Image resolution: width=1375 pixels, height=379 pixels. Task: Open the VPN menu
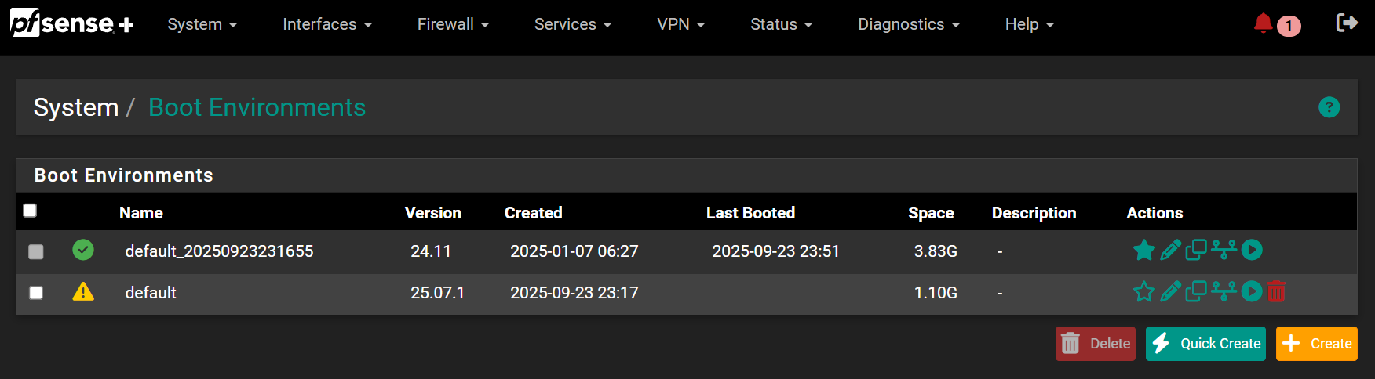click(680, 24)
